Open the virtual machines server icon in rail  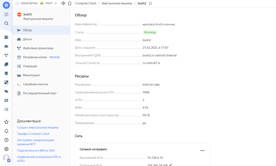click(x=6, y=37)
